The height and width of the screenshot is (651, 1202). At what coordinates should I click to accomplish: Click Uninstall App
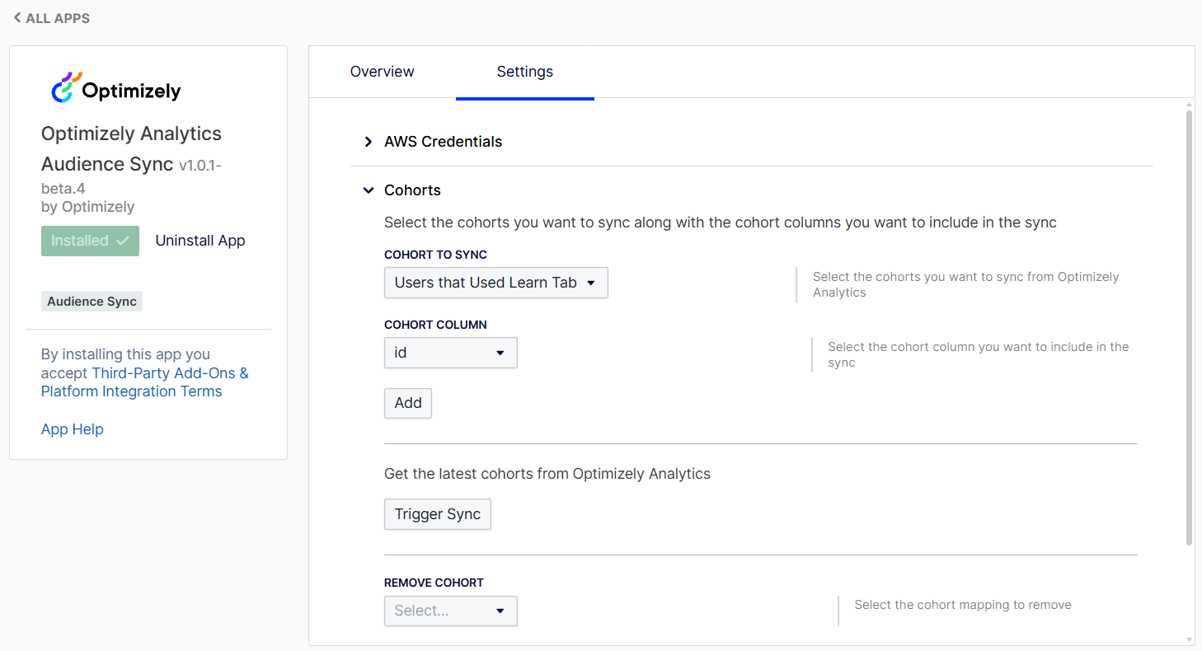pos(200,241)
